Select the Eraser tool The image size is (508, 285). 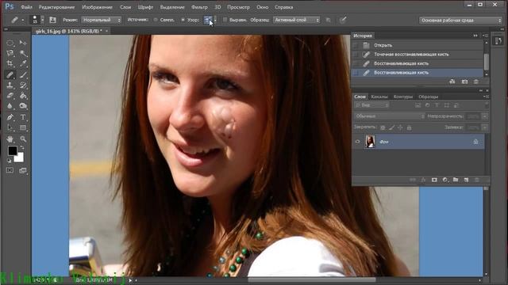point(10,96)
